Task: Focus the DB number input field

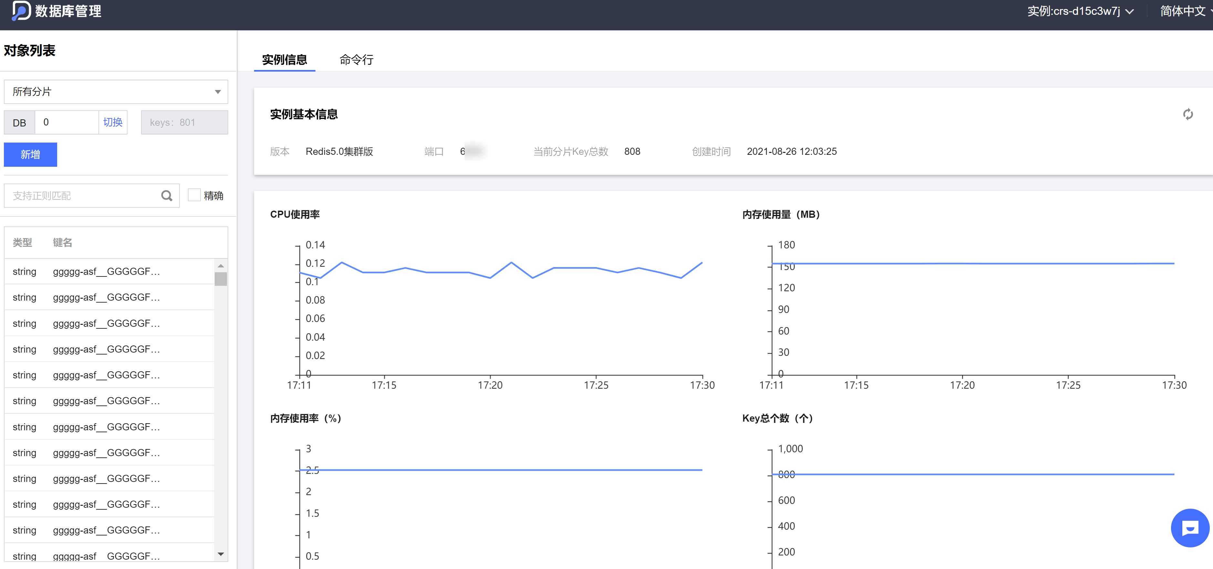Action: (x=67, y=122)
